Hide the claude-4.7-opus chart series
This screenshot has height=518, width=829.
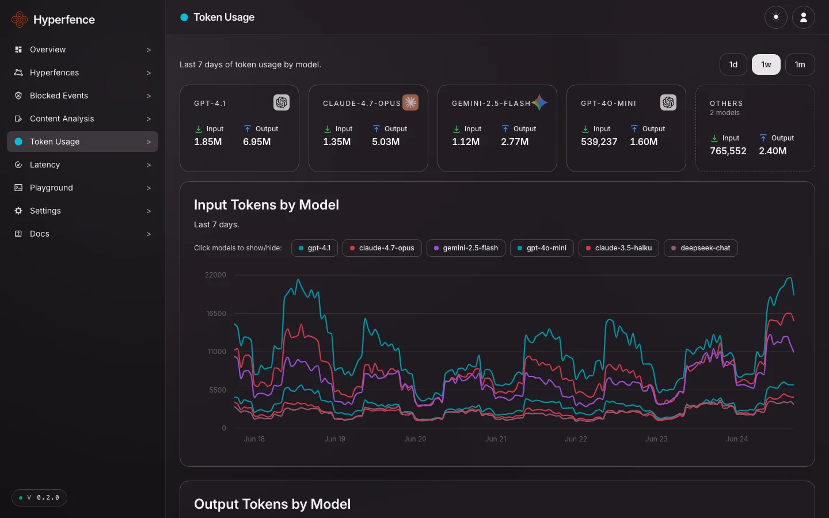click(x=382, y=248)
